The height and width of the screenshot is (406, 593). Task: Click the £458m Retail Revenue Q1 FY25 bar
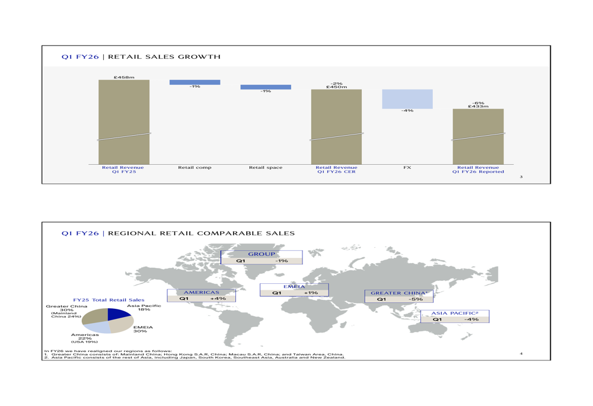click(x=124, y=122)
